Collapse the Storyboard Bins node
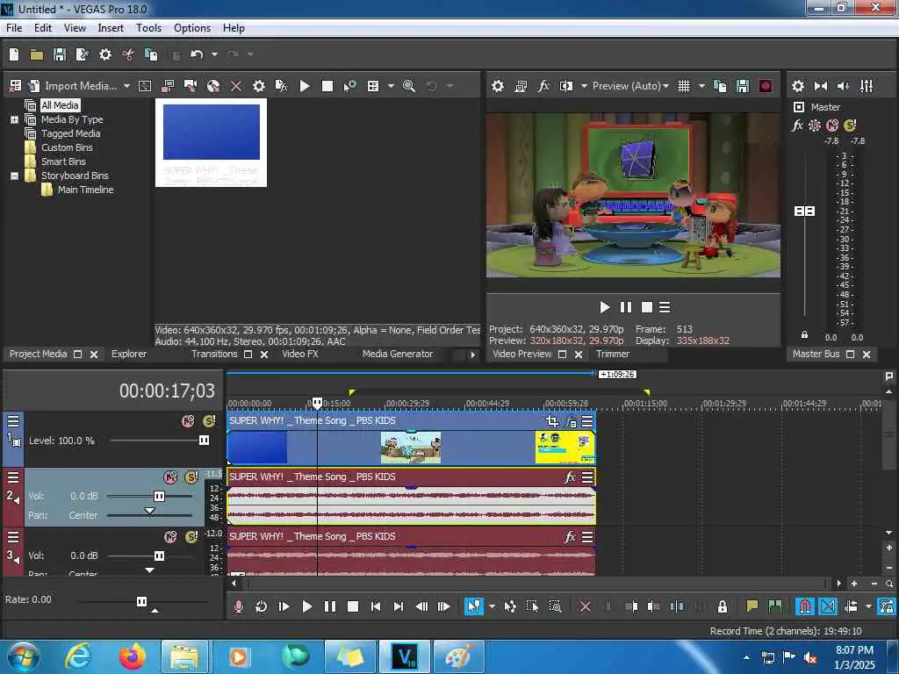The height and width of the screenshot is (674, 899). (14, 176)
